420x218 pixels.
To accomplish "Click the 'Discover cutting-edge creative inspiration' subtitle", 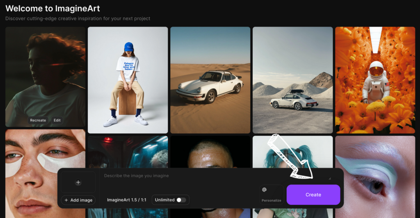I will 78,18.
